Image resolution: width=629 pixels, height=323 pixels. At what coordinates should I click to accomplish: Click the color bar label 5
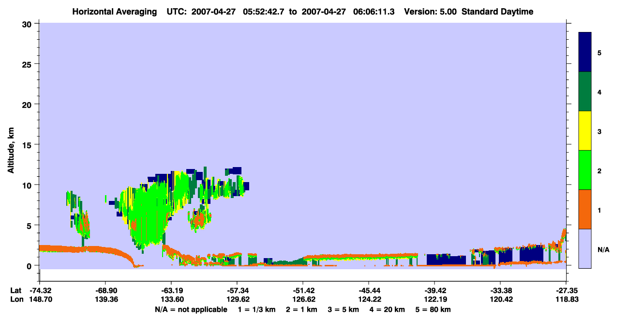(x=599, y=52)
